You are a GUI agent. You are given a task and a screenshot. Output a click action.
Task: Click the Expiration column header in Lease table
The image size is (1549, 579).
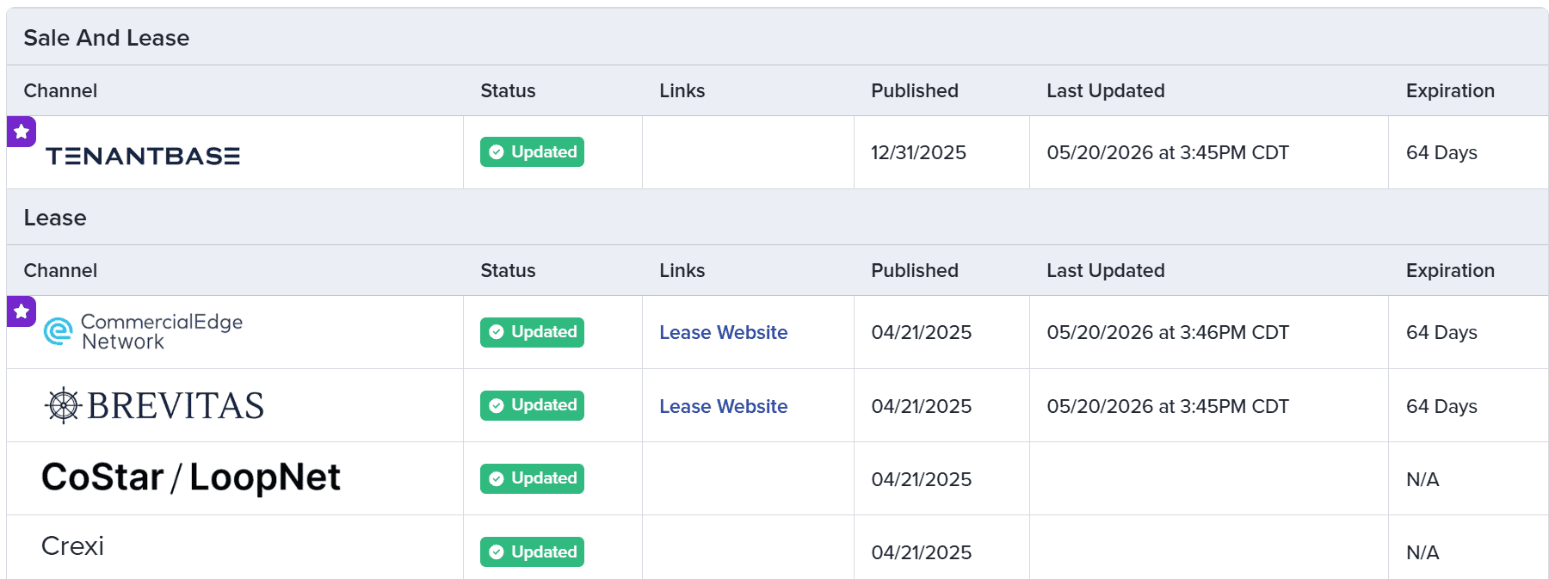point(1450,270)
